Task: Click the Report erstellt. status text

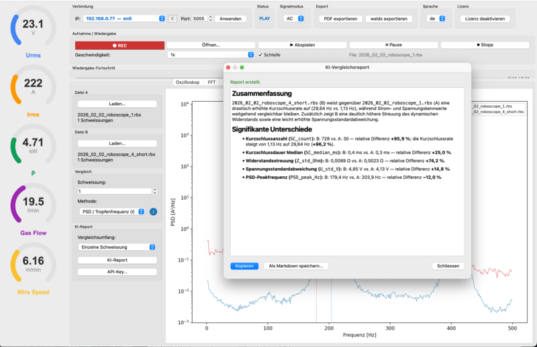Action: click(x=245, y=82)
